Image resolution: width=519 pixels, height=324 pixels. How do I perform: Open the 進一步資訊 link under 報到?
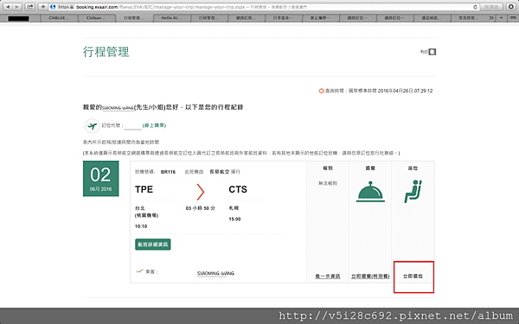pyautogui.click(x=328, y=276)
